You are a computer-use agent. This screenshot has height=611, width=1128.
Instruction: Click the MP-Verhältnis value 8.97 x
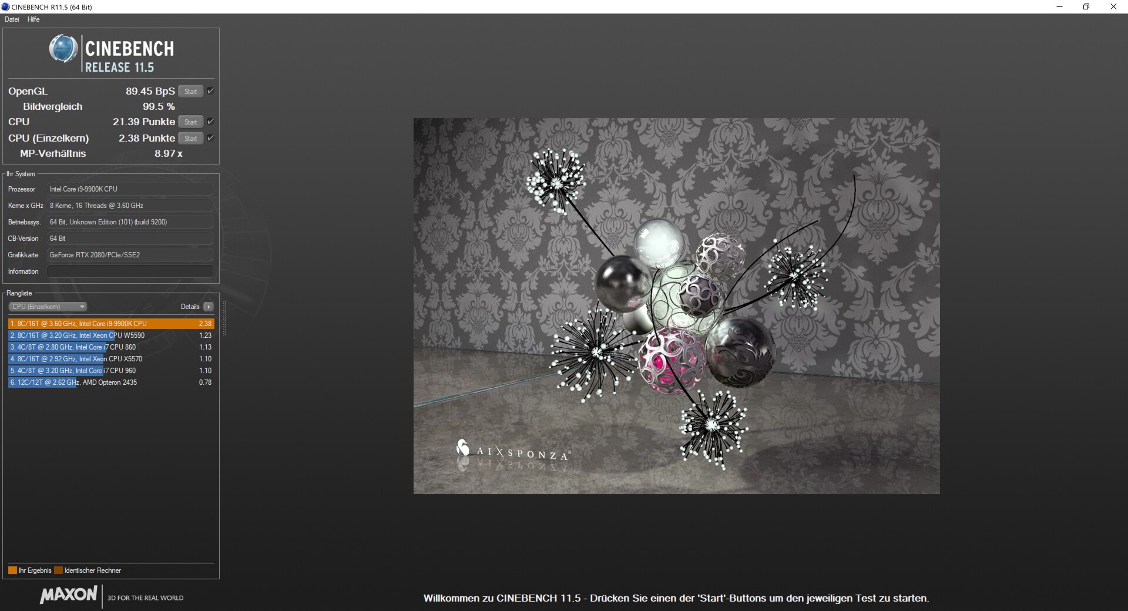point(169,153)
